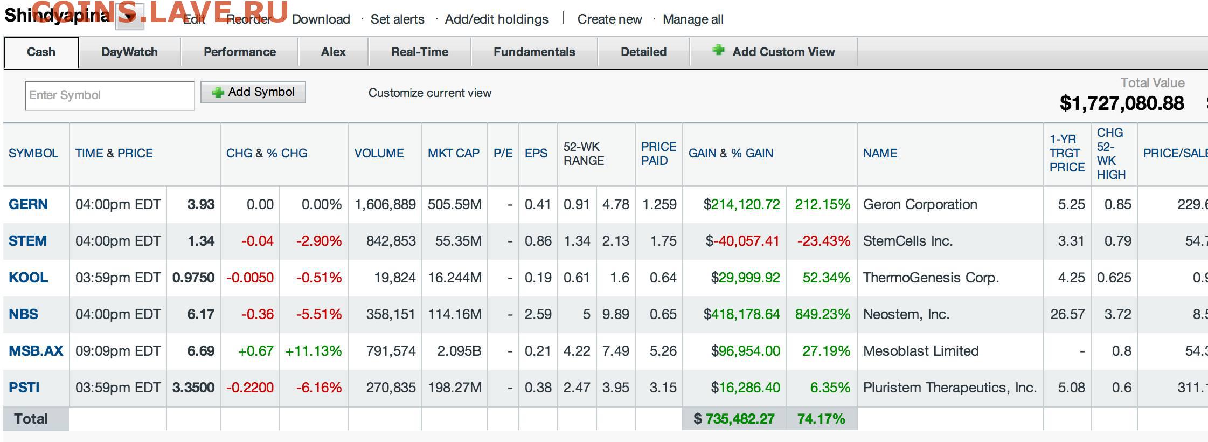Screen dimensions: 1208x442
Task: Click the Create new link
Action: tap(610, 19)
